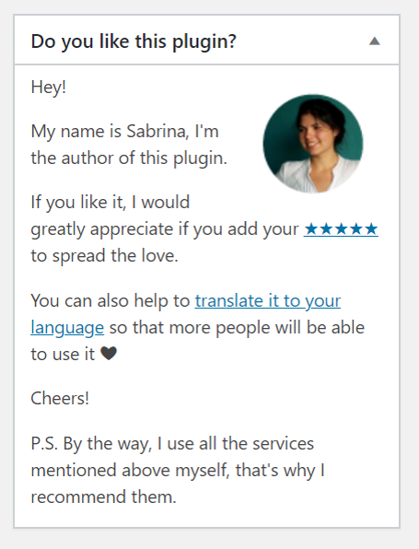Image resolution: width=419 pixels, height=549 pixels.
Task: Select the 'the author of this plugin.' line
Action: (129, 158)
